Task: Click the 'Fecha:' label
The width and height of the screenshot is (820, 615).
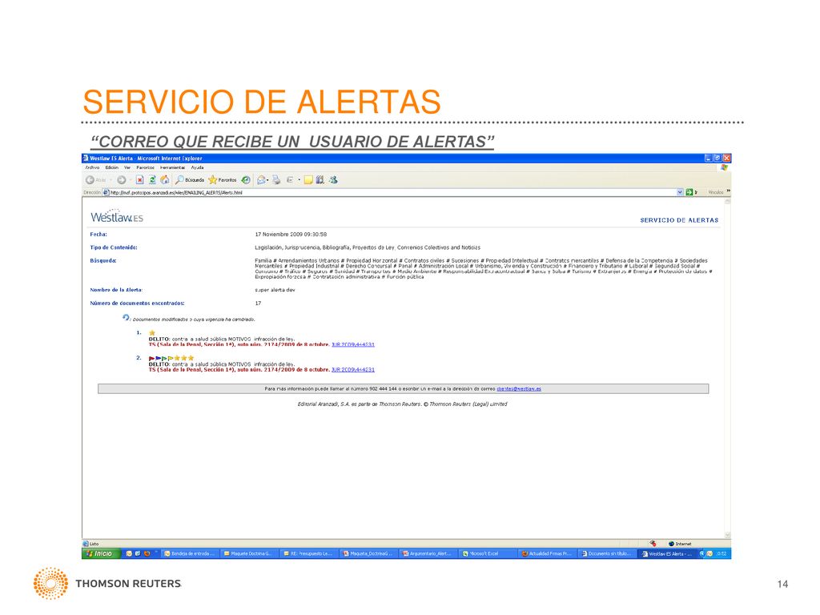Action: (98, 235)
